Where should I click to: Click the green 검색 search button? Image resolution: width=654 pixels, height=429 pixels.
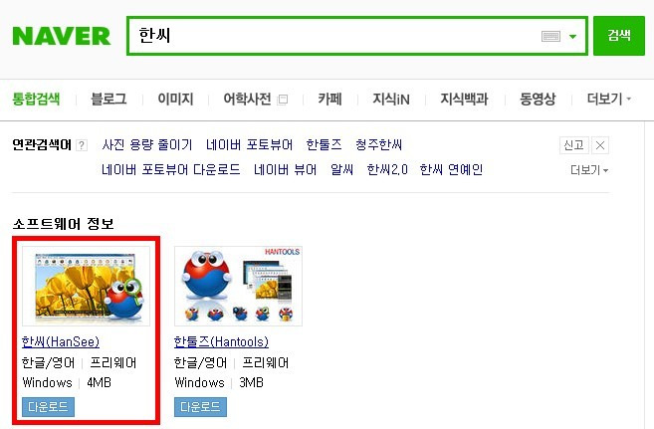point(619,36)
